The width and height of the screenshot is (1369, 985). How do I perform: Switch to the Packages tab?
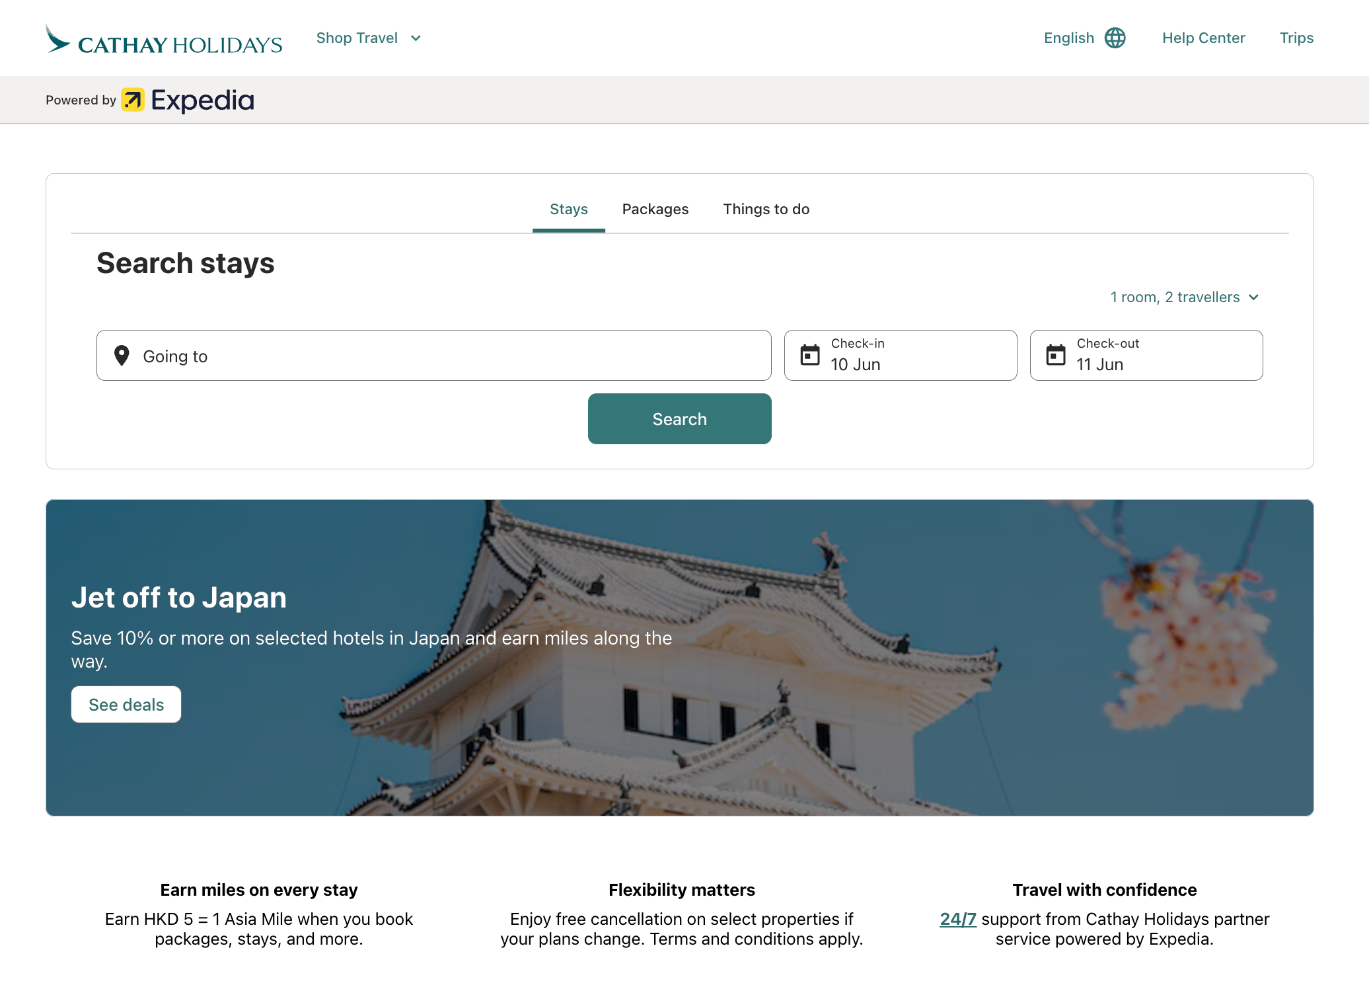pos(655,210)
